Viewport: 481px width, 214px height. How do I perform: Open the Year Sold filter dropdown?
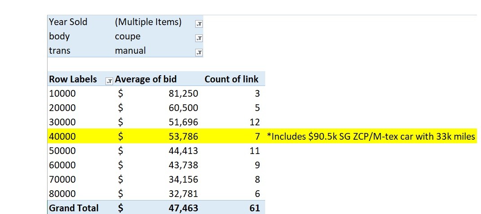pyautogui.click(x=199, y=24)
